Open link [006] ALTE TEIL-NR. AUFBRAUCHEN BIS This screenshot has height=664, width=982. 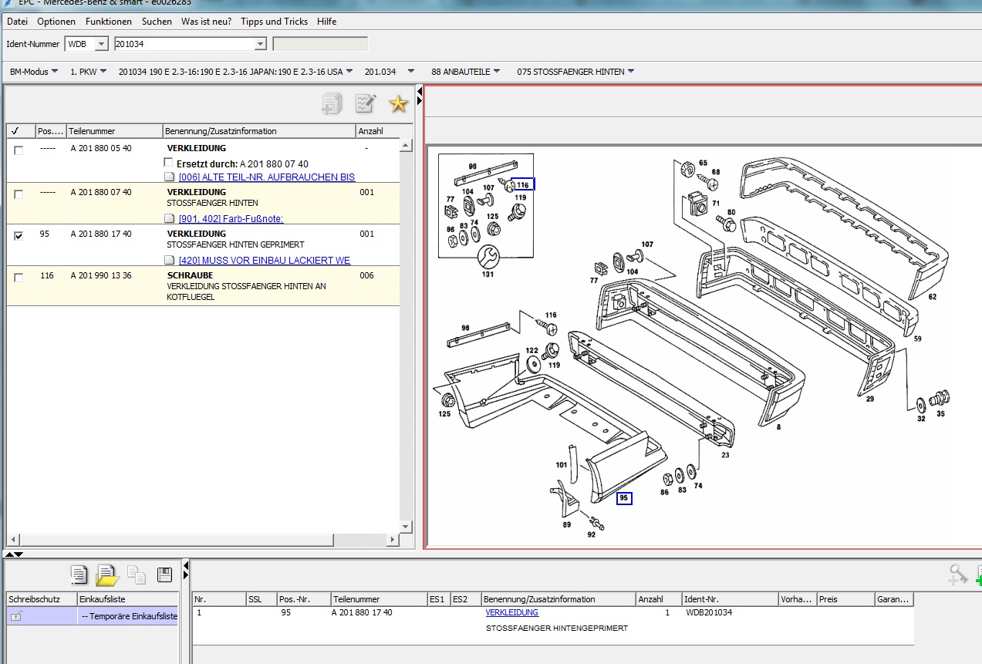tap(267, 177)
